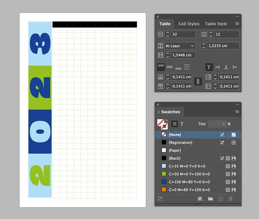Collapse the Swatches panel with double arrows
Image resolution: width=259 pixels, height=219 pixels.
tap(238, 105)
